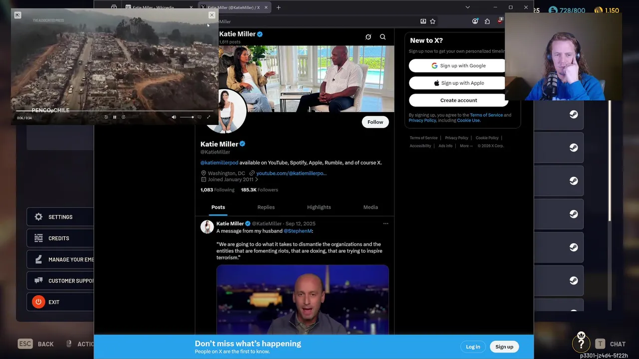639x359 pixels.
Task: Click the install app icon in the address bar
Action: [423, 21]
